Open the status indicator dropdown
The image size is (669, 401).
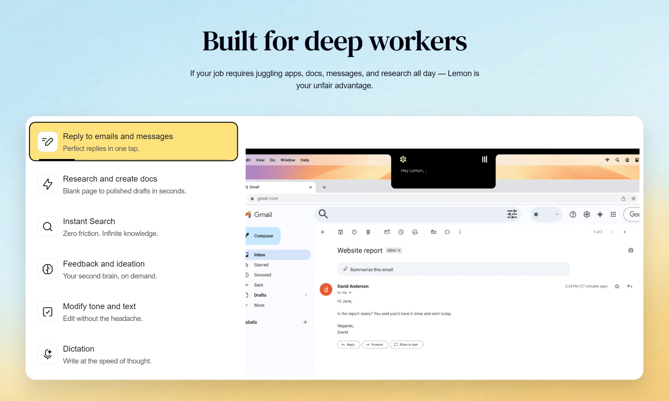coord(546,214)
